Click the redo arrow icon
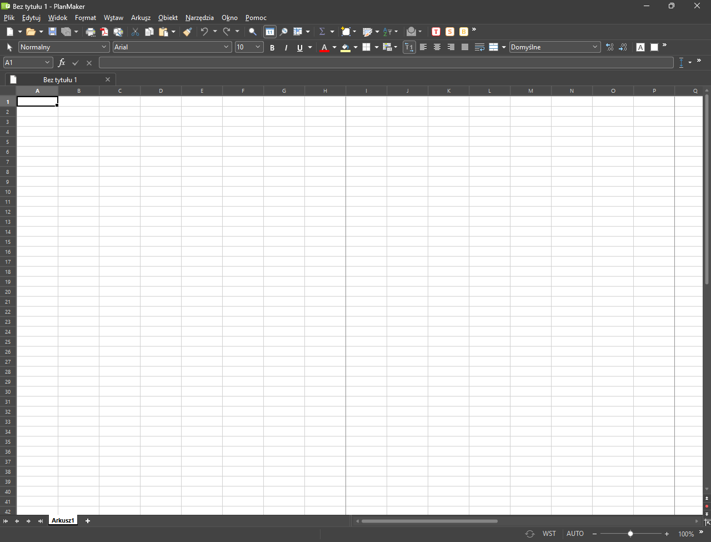 pos(227,32)
